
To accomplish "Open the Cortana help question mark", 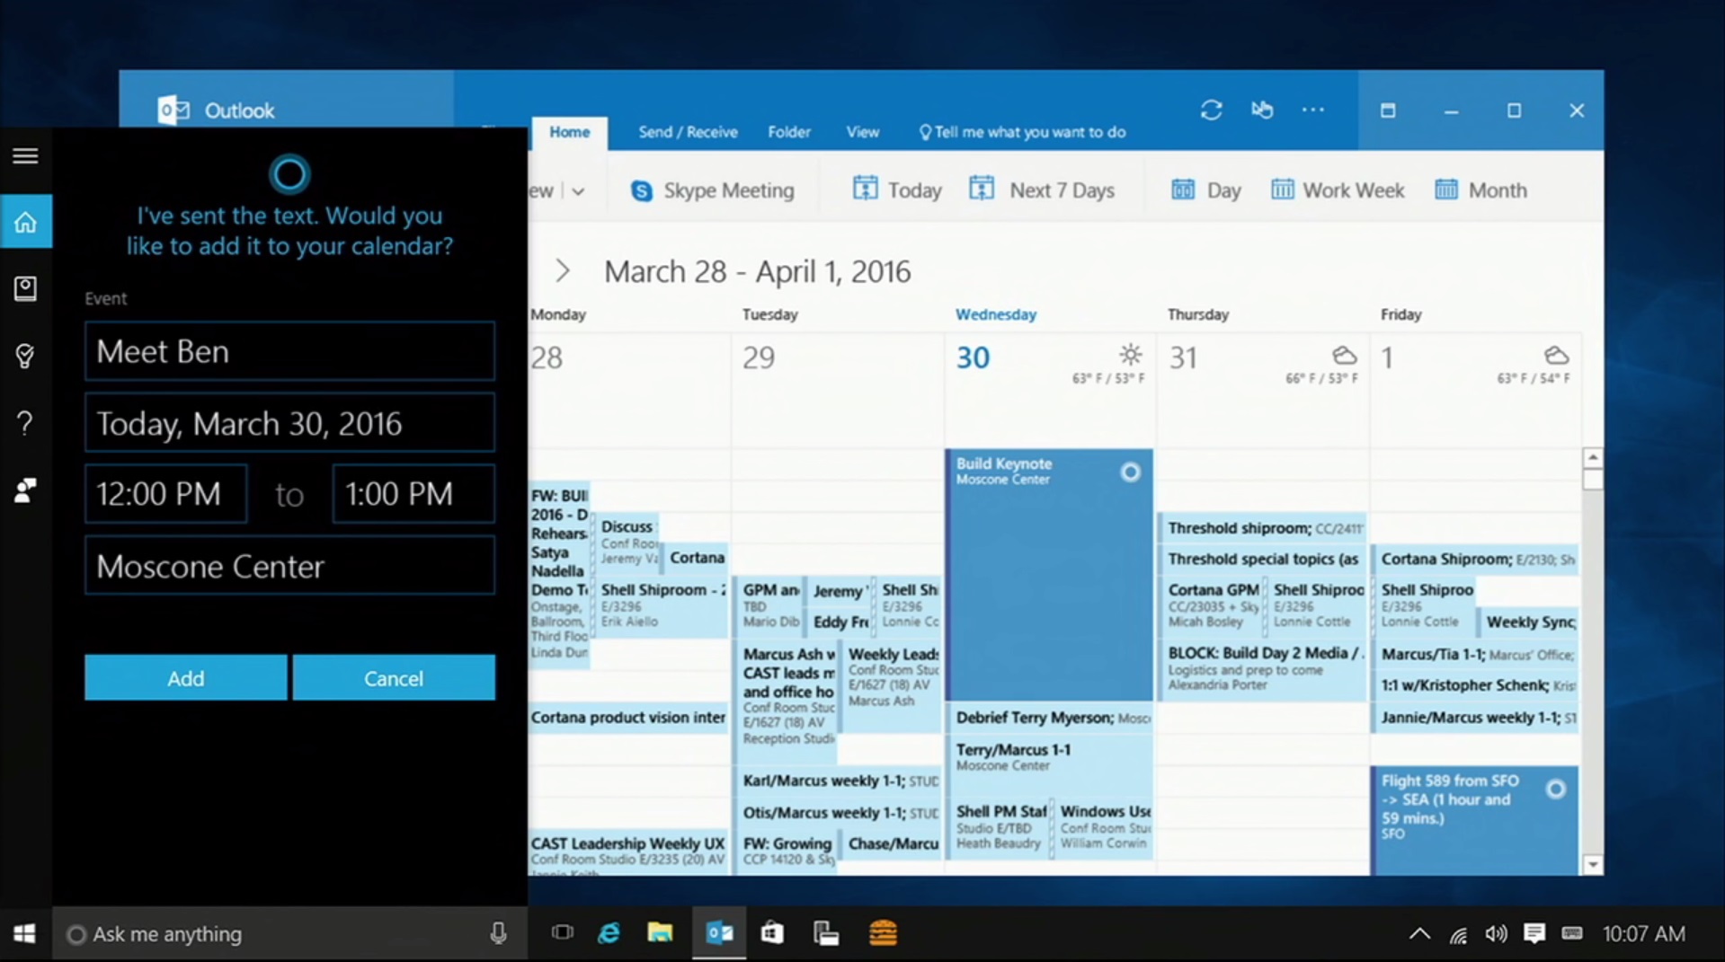I will pyautogui.click(x=25, y=422).
